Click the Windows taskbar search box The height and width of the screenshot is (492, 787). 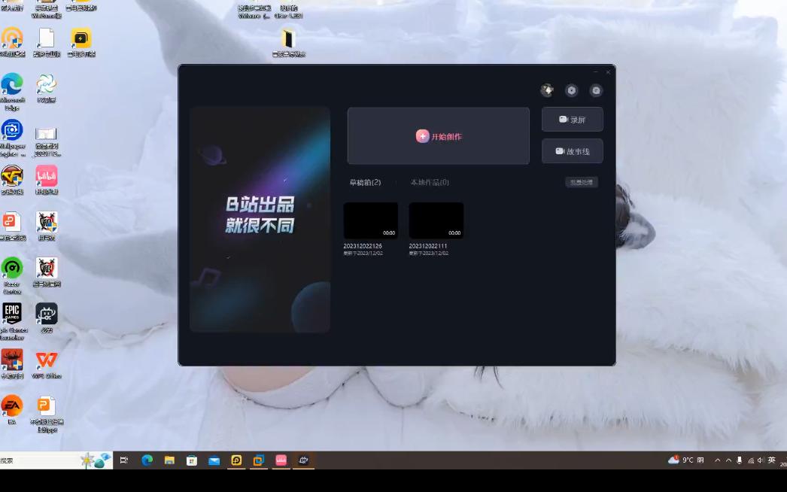[x=45, y=460]
